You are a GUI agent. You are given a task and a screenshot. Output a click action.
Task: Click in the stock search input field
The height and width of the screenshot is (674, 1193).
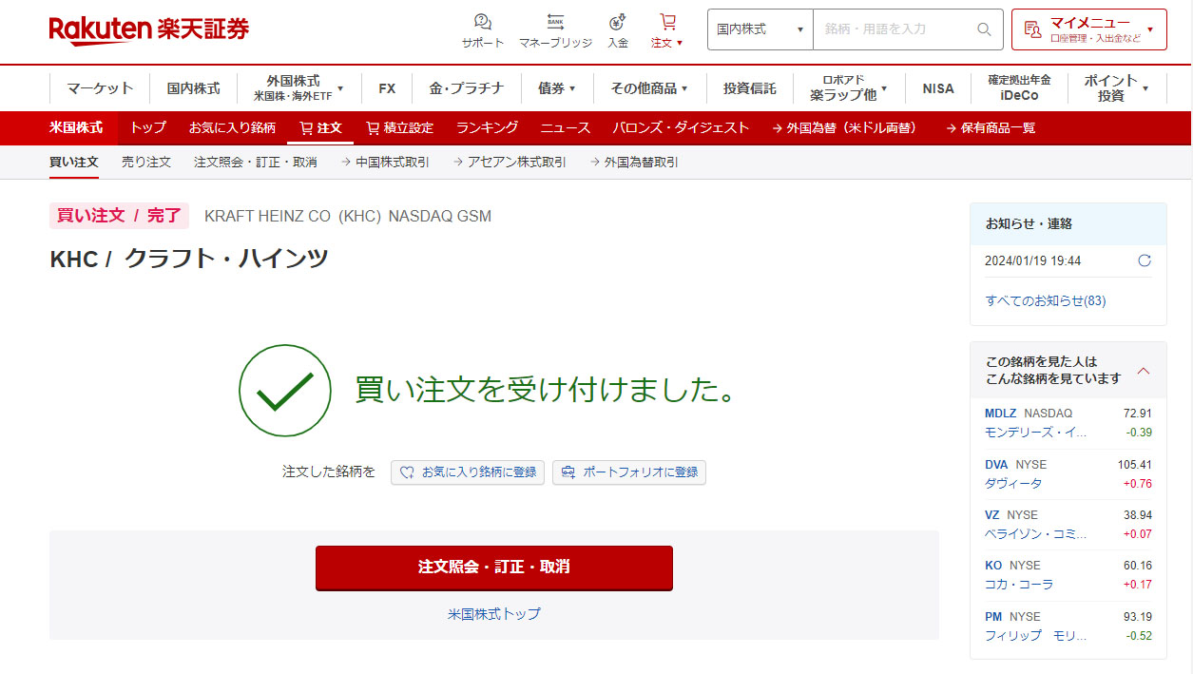tap(894, 29)
